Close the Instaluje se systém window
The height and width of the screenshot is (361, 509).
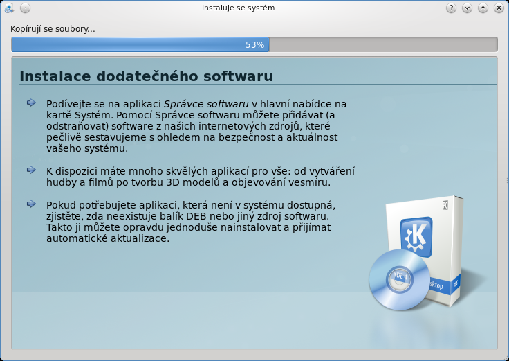499,8
